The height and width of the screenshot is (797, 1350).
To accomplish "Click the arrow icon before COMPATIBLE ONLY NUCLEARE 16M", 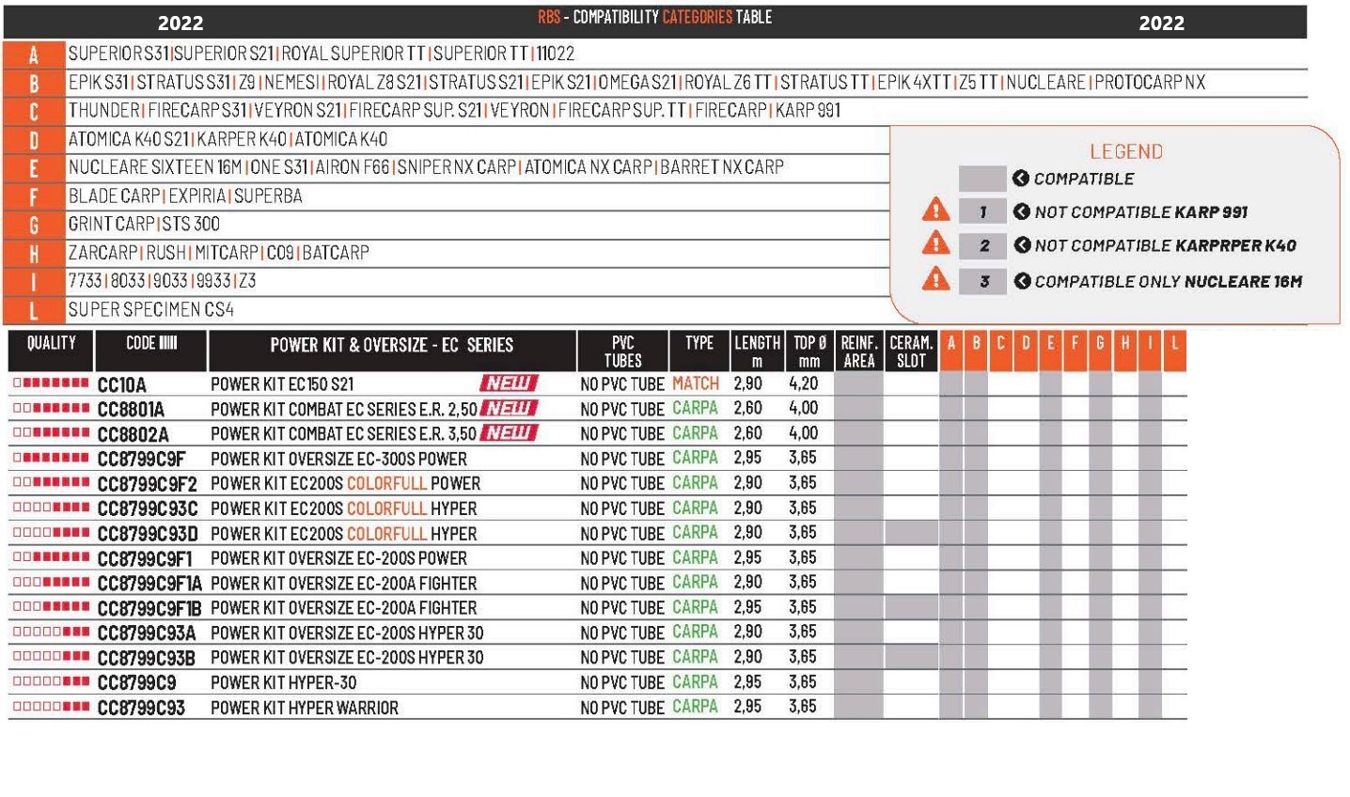I will click(1022, 281).
